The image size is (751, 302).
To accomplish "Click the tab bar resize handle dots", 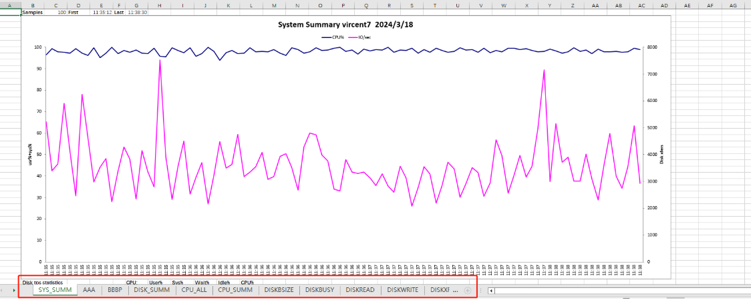I will pos(480,291).
